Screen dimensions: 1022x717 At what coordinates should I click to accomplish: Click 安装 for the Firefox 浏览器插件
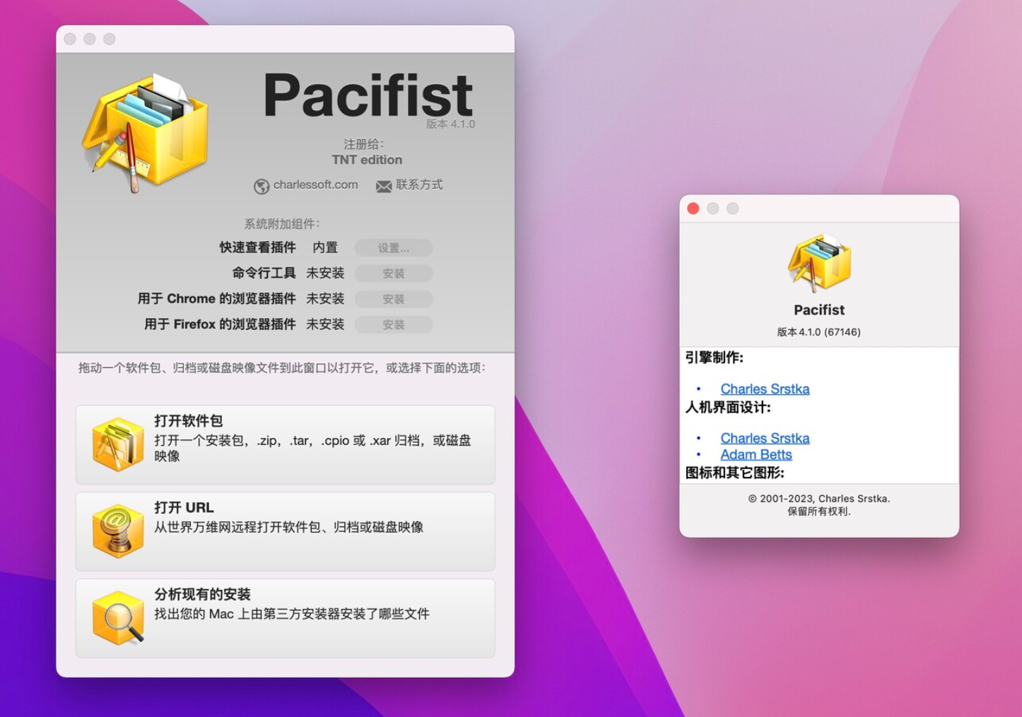394,324
